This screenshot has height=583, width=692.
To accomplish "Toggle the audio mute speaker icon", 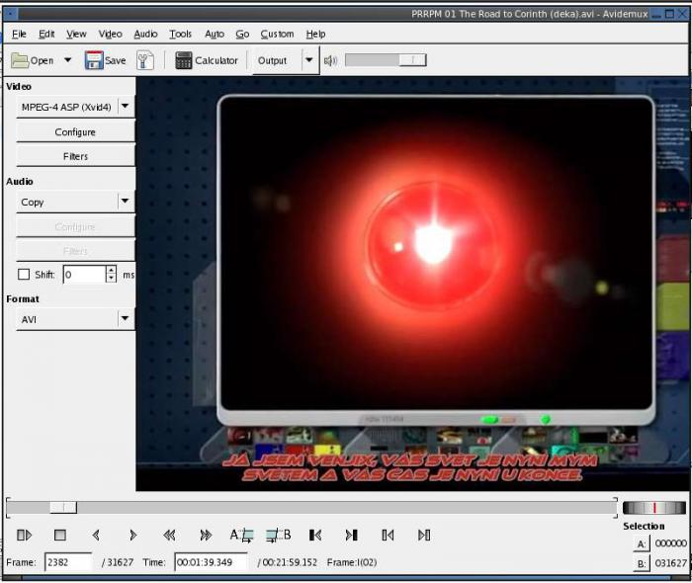I will [330, 60].
